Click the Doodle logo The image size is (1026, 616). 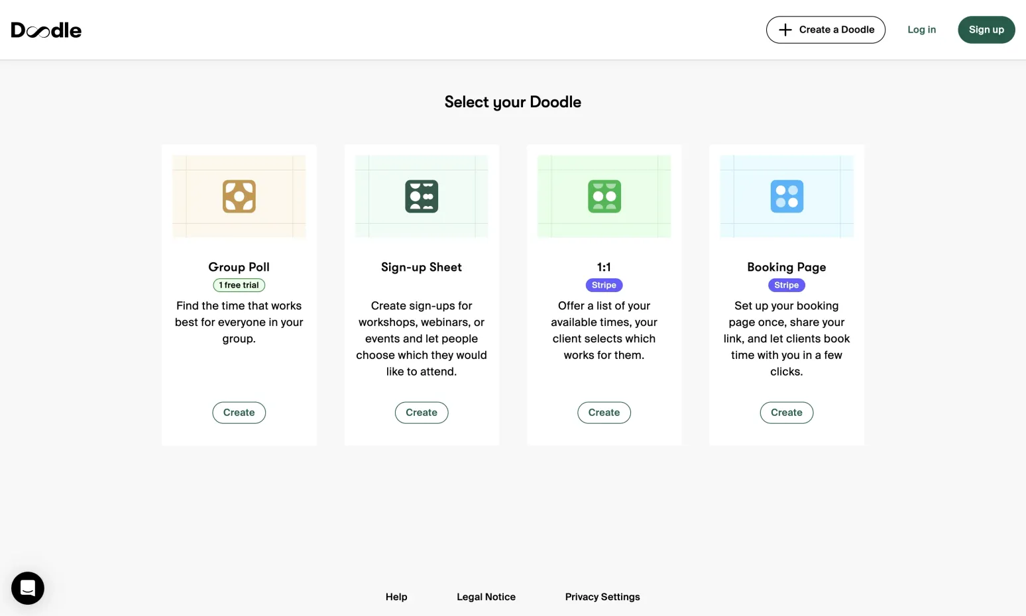click(x=46, y=30)
